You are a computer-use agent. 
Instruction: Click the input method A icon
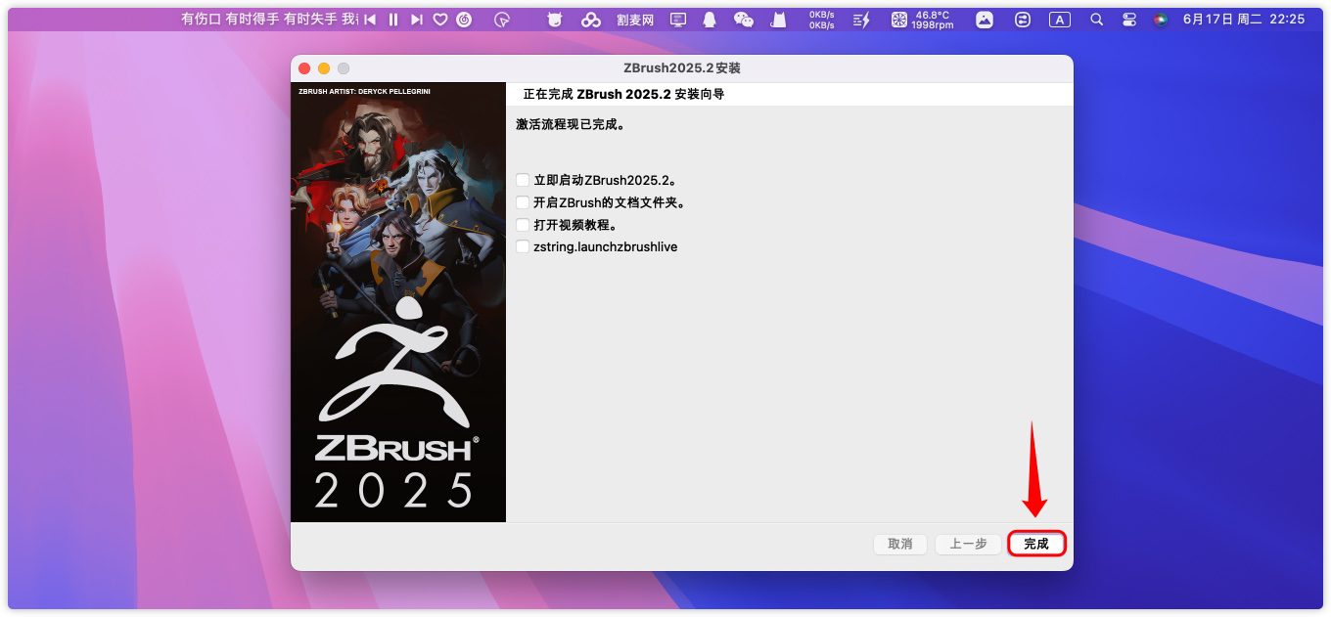pos(1059,20)
